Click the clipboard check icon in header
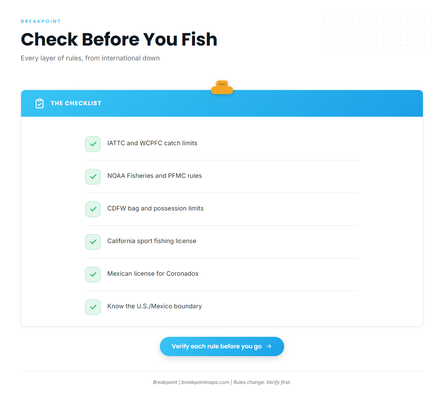 coord(40,103)
